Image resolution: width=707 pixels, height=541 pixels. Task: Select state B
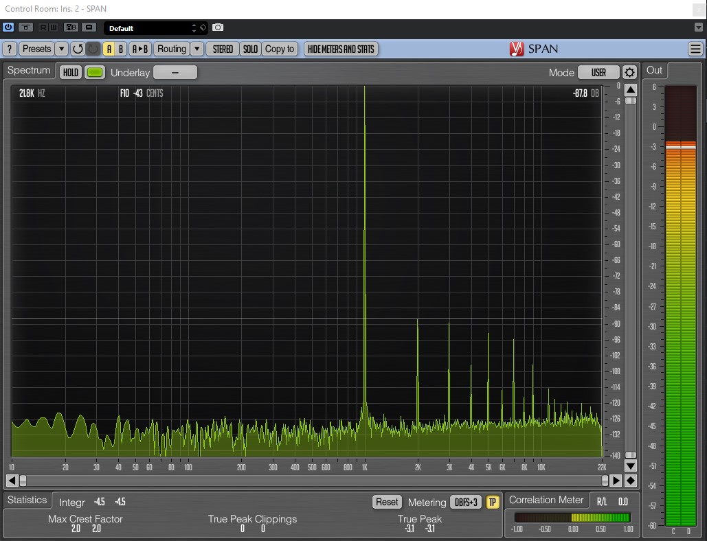click(121, 49)
